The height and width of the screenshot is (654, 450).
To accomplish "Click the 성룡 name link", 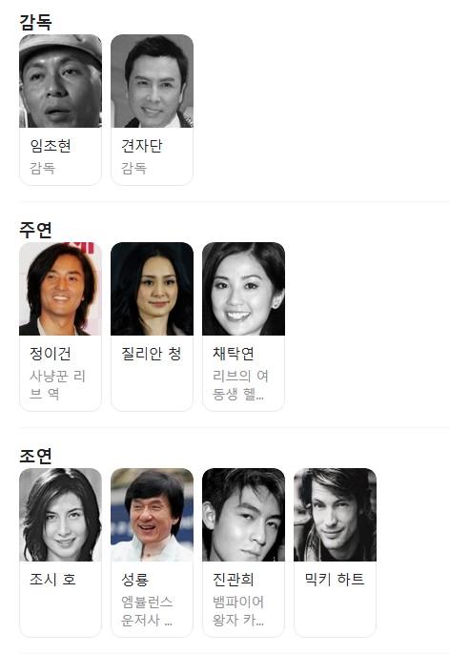I will click(134, 580).
